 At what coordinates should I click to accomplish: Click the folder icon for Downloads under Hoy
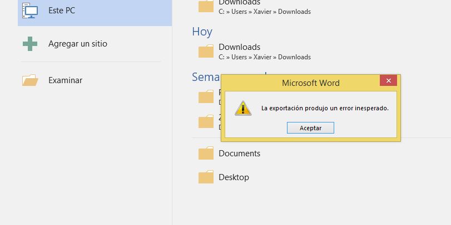point(206,51)
